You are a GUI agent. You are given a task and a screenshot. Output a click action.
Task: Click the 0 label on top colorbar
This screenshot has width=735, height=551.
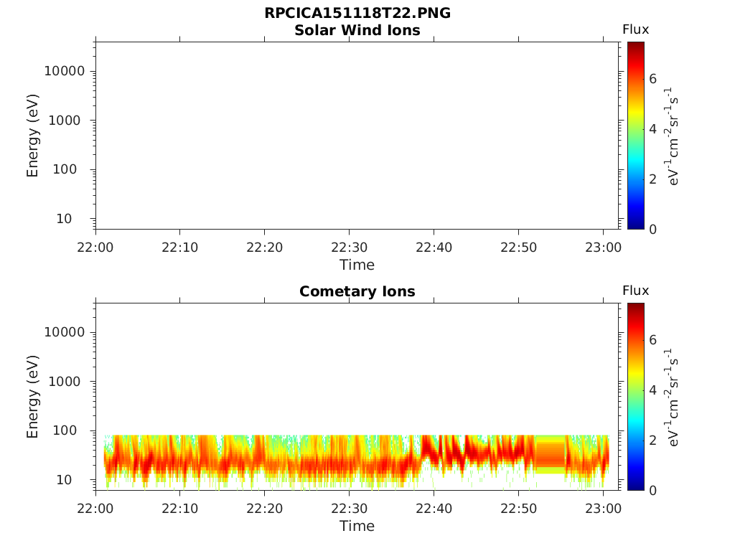point(653,229)
